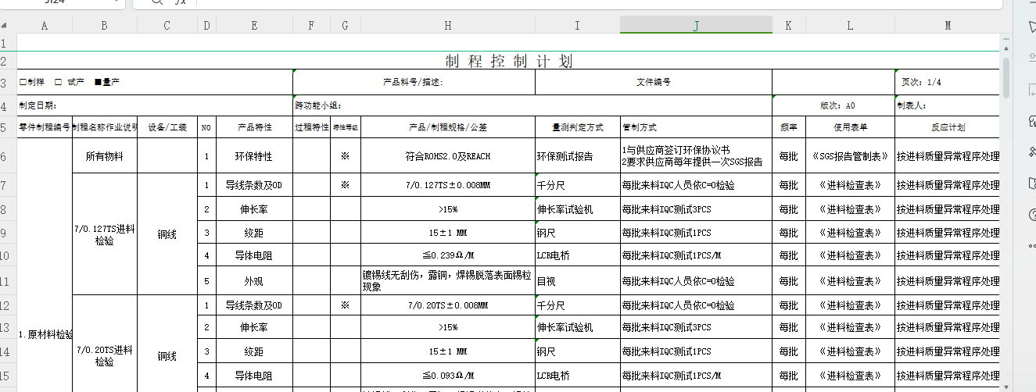
Task: Click the 制程控制计划 title cell
Action: click(507, 61)
